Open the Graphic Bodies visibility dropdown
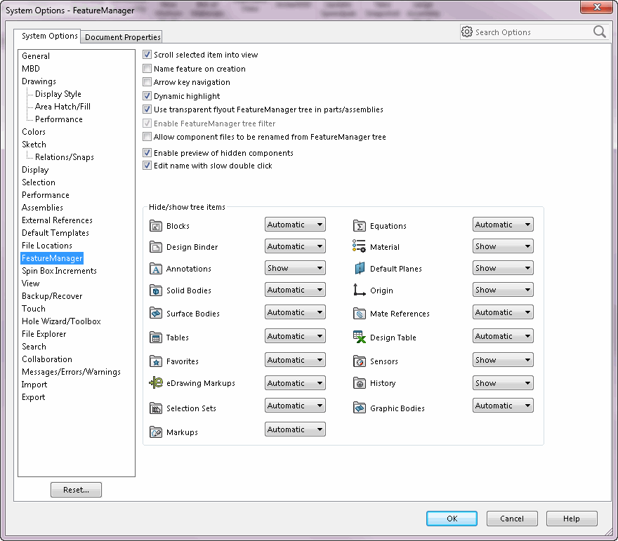 (503, 406)
